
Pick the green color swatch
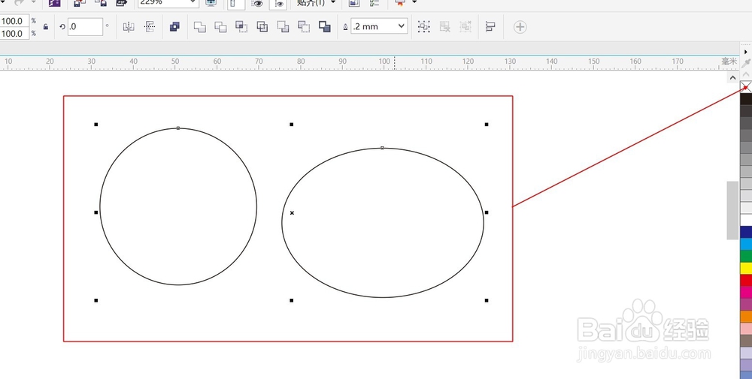[746, 256]
